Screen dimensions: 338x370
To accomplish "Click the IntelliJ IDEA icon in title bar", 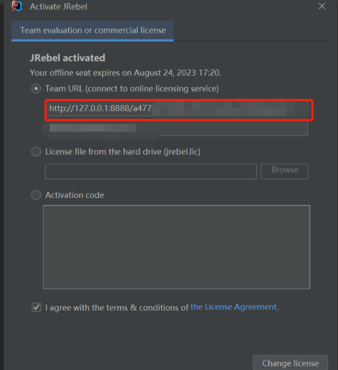I will [x=16, y=6].
